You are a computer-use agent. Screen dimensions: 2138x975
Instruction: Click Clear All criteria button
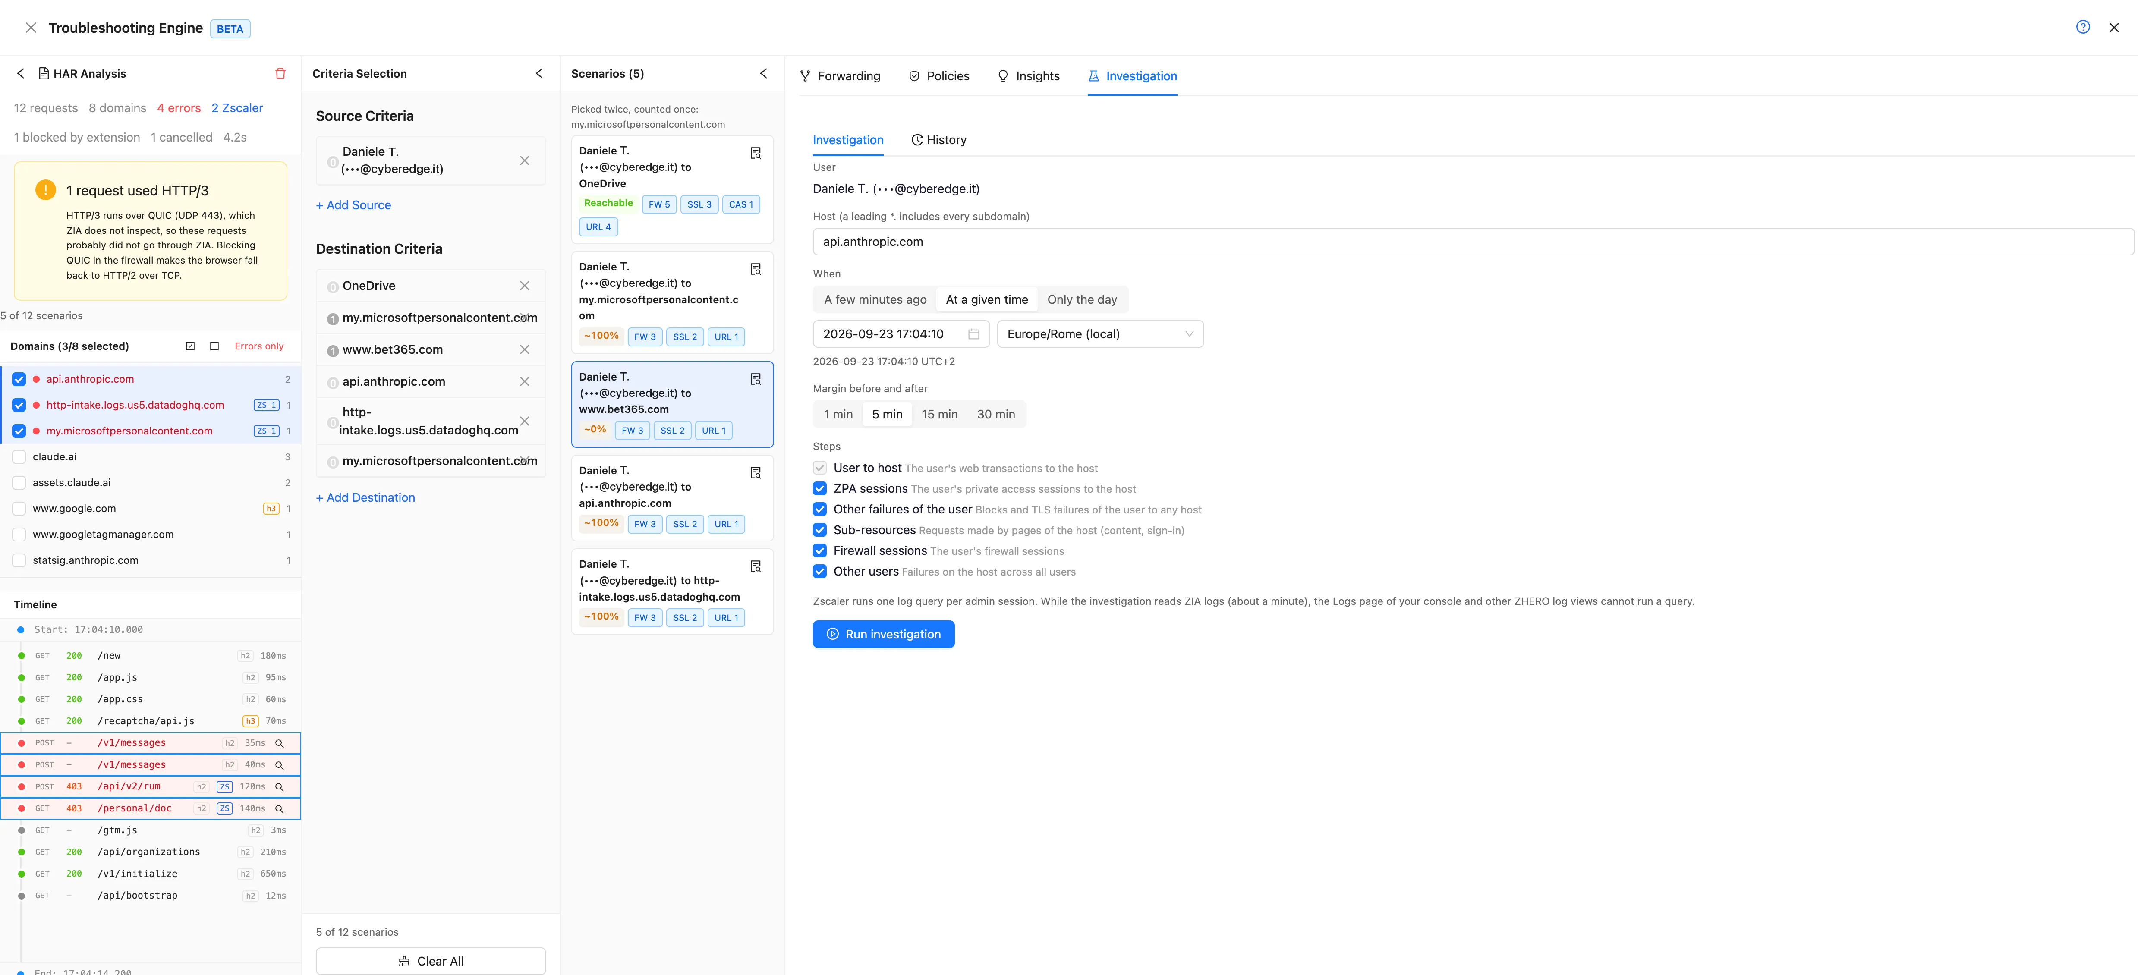pyautogui.click(x=431, y=961)
